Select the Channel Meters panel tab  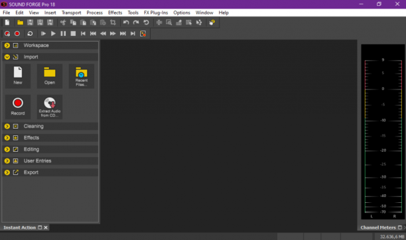point(378,227)
